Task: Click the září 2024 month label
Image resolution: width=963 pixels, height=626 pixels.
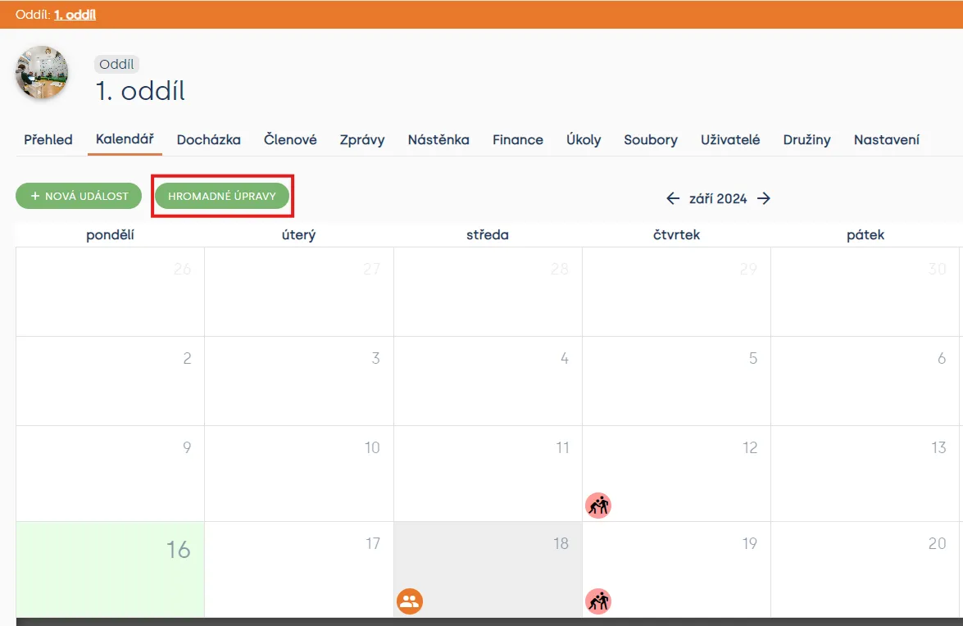Action: click(718, 199)
